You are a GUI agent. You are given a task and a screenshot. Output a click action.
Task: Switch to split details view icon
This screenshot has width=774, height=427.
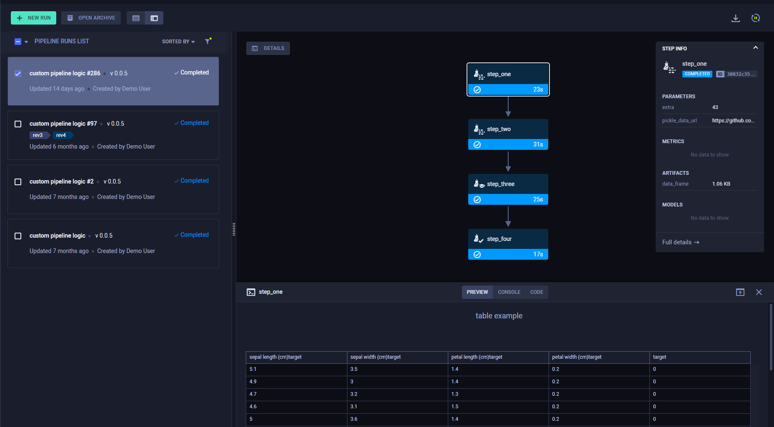click(154, 18)
